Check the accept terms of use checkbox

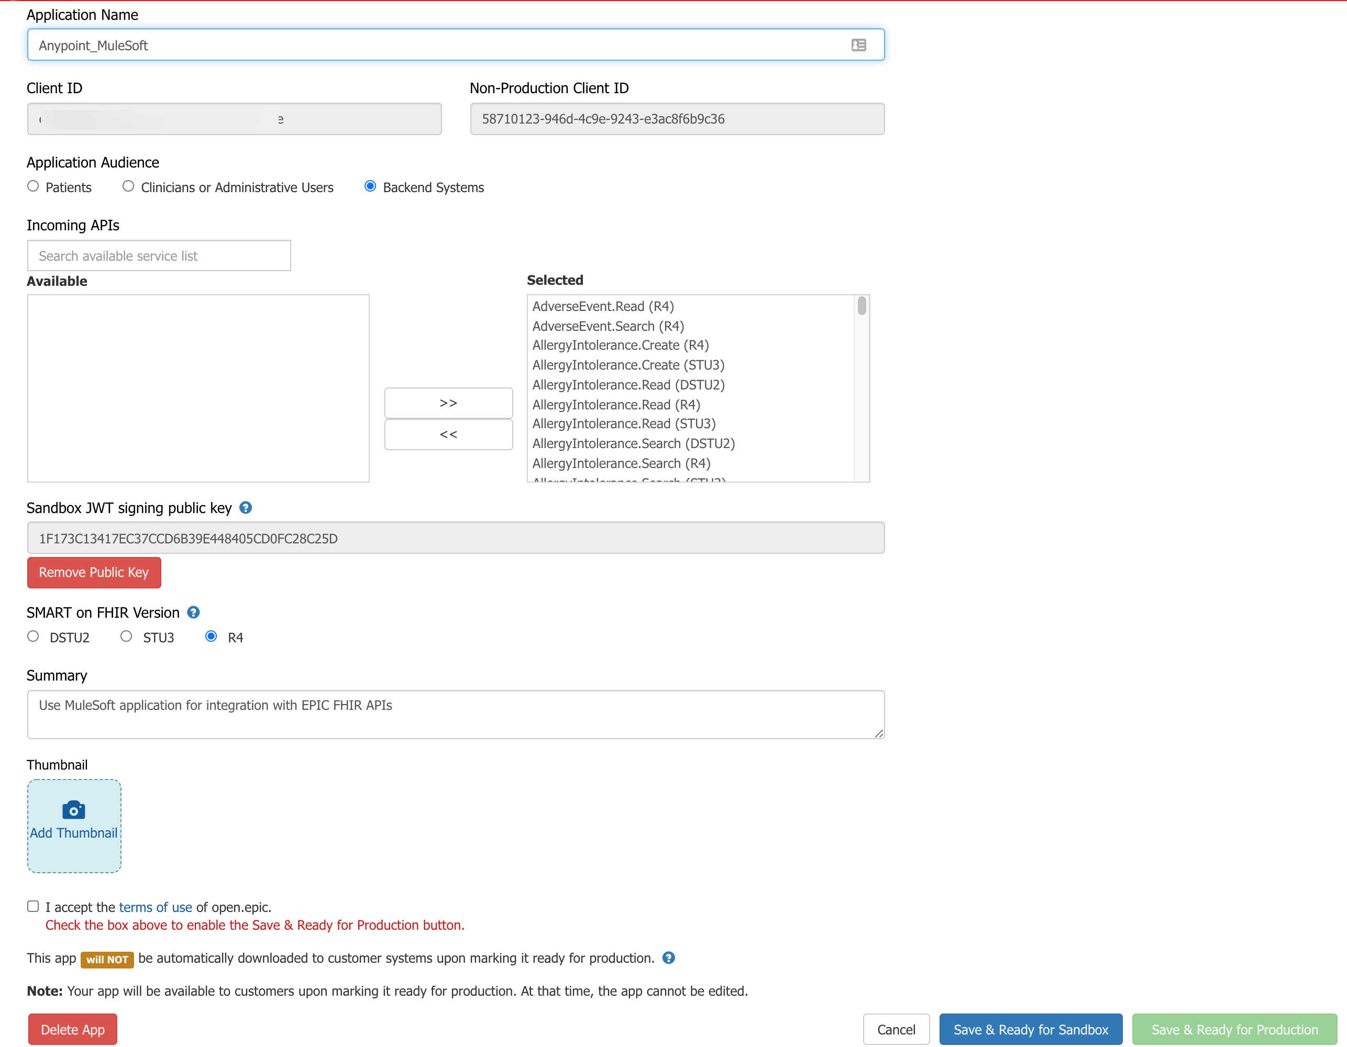[x=34, y=906]
